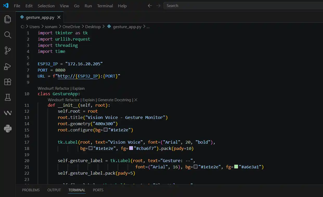Click the command center Search box
The image size is (323, 197).
tap(243, 5)
